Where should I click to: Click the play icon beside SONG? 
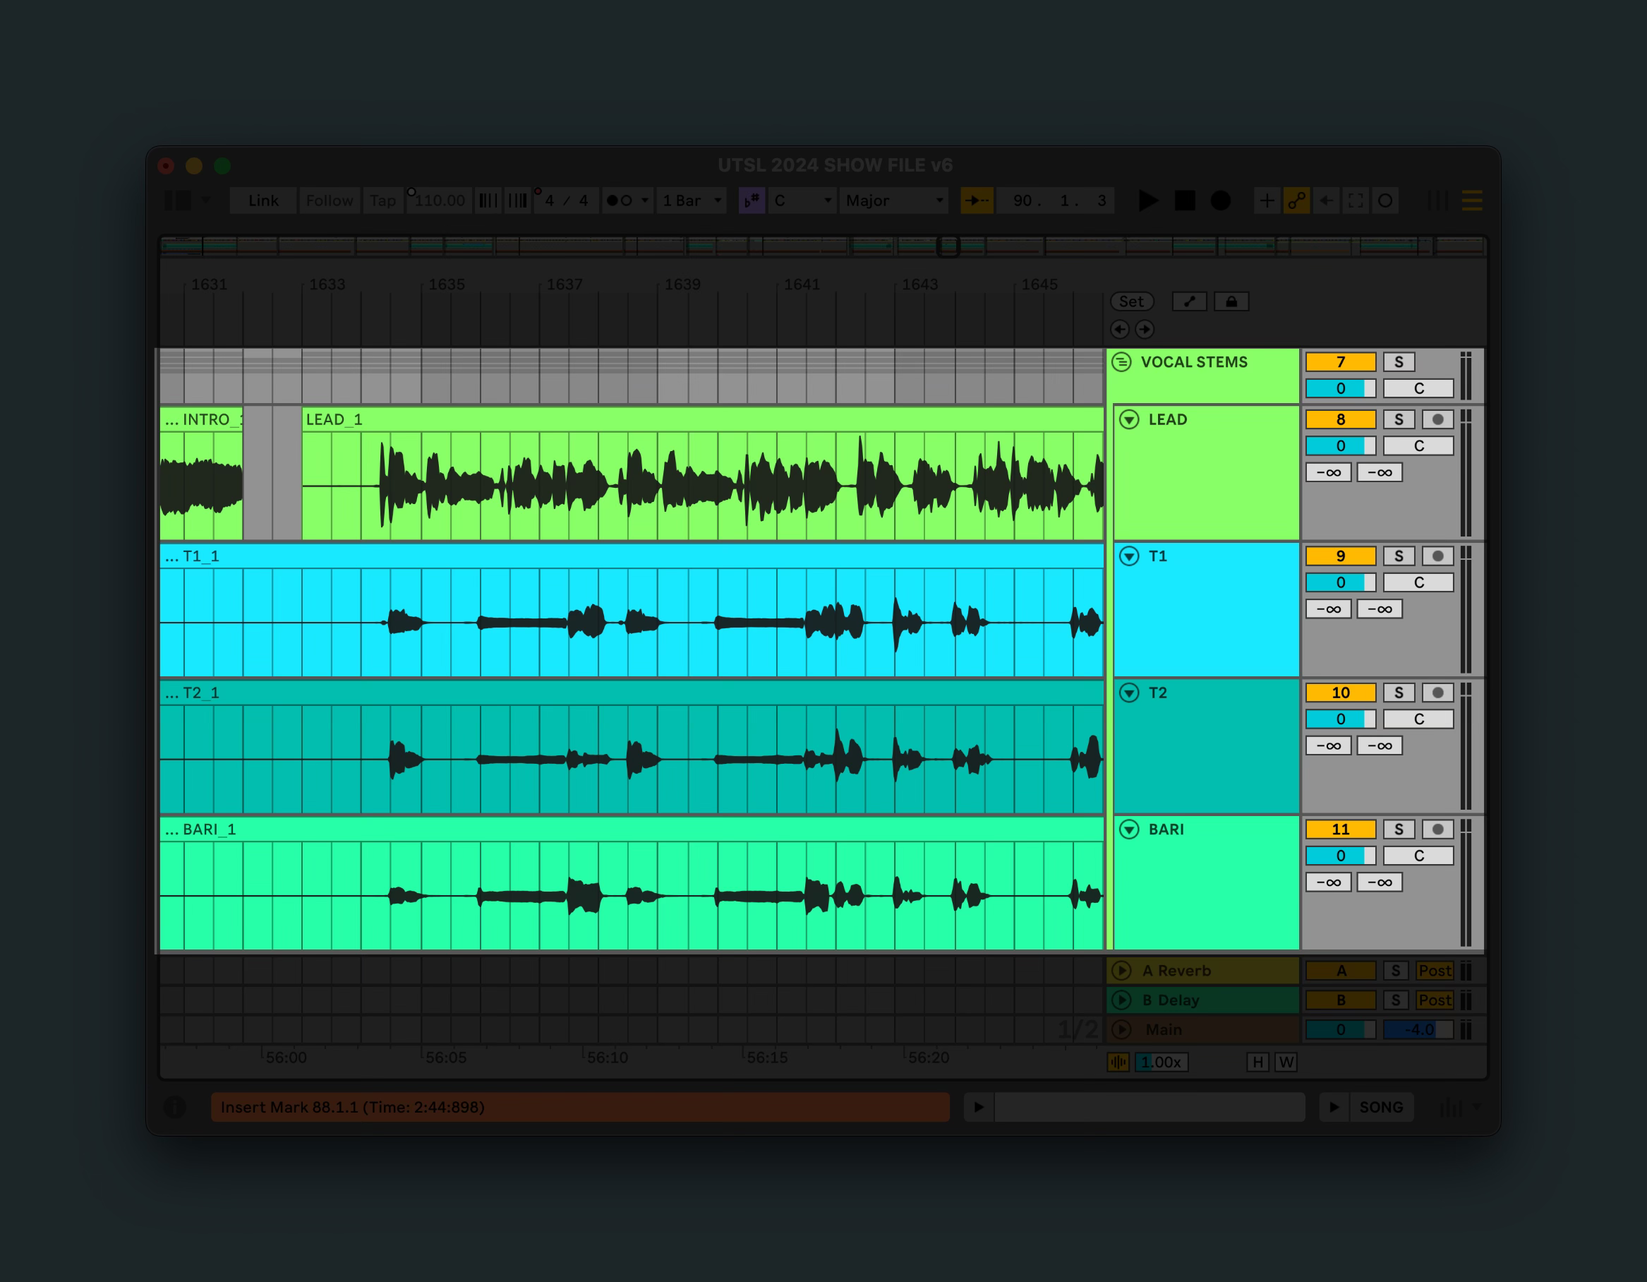1334,1107
